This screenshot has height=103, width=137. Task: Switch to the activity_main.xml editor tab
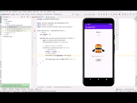click(x=38, y=17)
